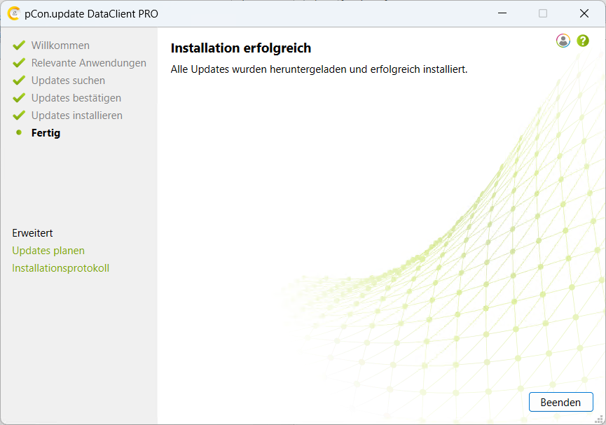
Task: Click the green bullet beside Fertig
Action: click(19, 132)
